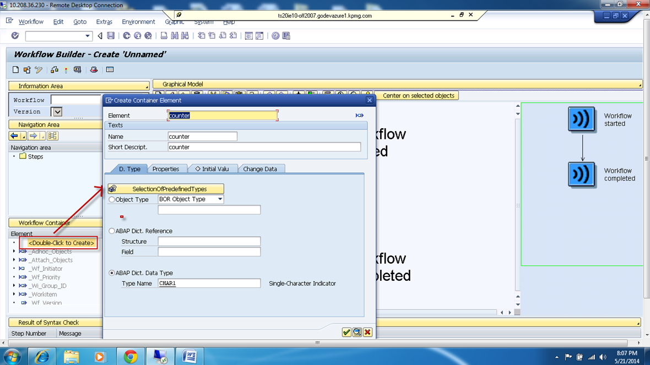Screen dimensions: 650x365
Task: Open the Environment menu
Action: point(138,21)
